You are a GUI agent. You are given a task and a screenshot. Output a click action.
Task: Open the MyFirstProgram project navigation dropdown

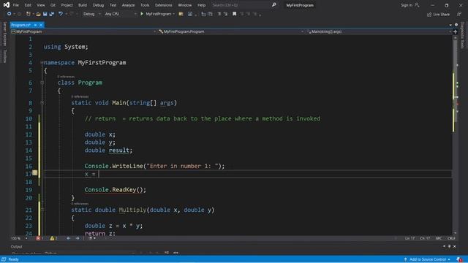(x=83, y=31)
